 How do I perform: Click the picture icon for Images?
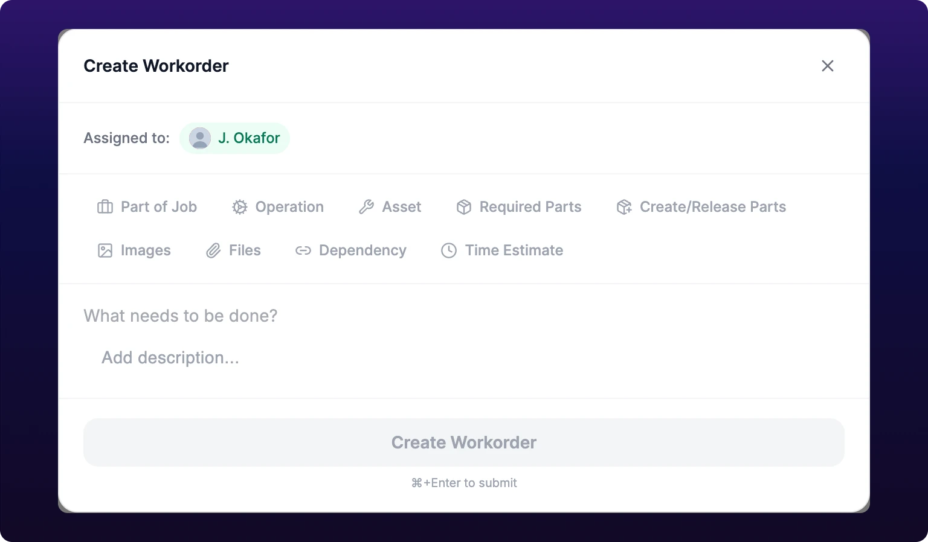105,250
